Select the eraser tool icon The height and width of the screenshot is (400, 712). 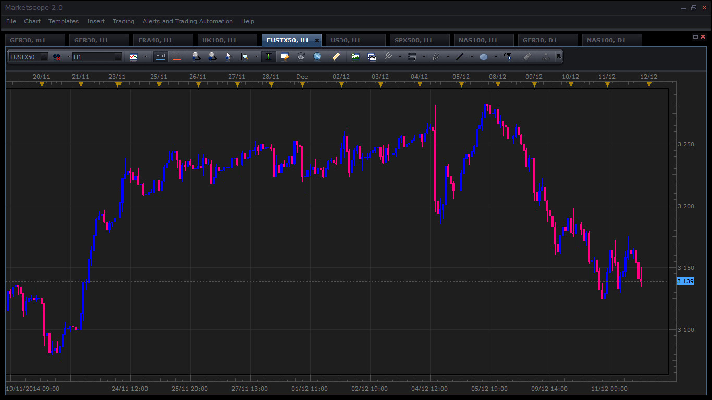(x=527, y=56)
